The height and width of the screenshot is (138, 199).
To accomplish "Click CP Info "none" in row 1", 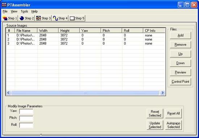I will (x=148, y=35).
